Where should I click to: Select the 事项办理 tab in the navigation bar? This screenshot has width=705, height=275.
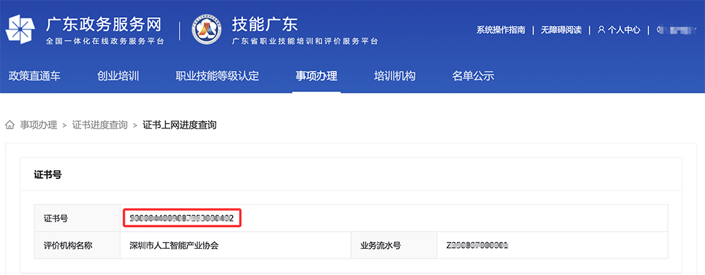pos(316,76)
